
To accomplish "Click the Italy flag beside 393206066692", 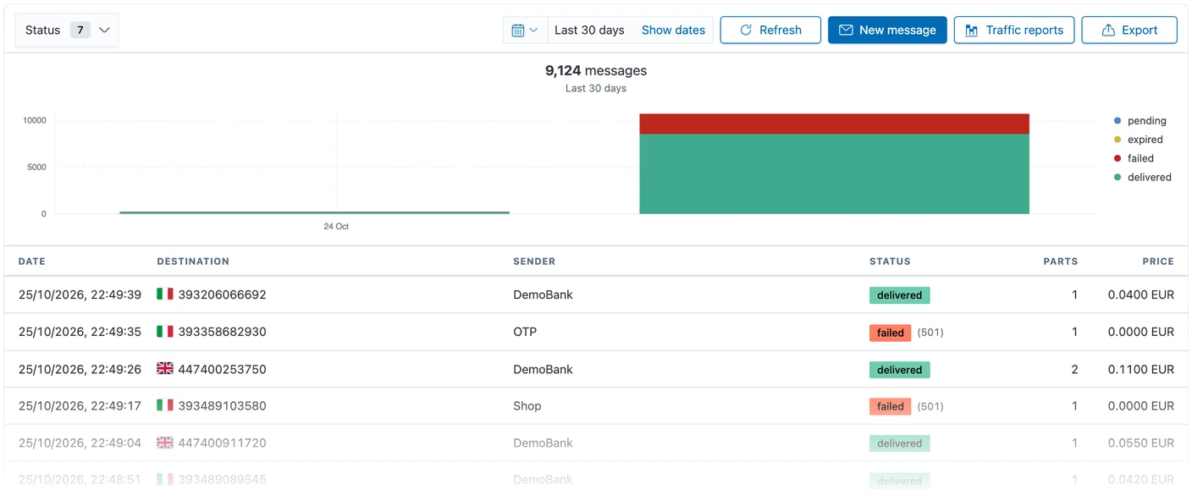I will point(165,295).
